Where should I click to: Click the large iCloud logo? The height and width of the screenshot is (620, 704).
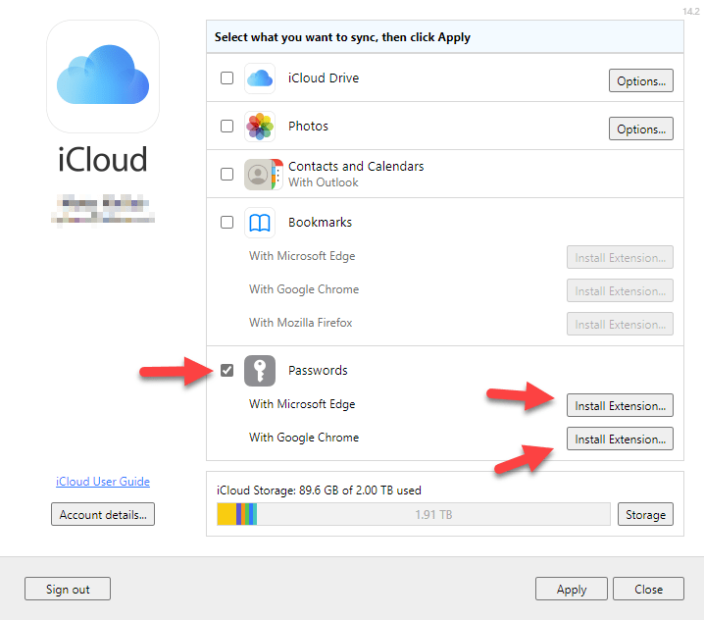tap(103, 77)
